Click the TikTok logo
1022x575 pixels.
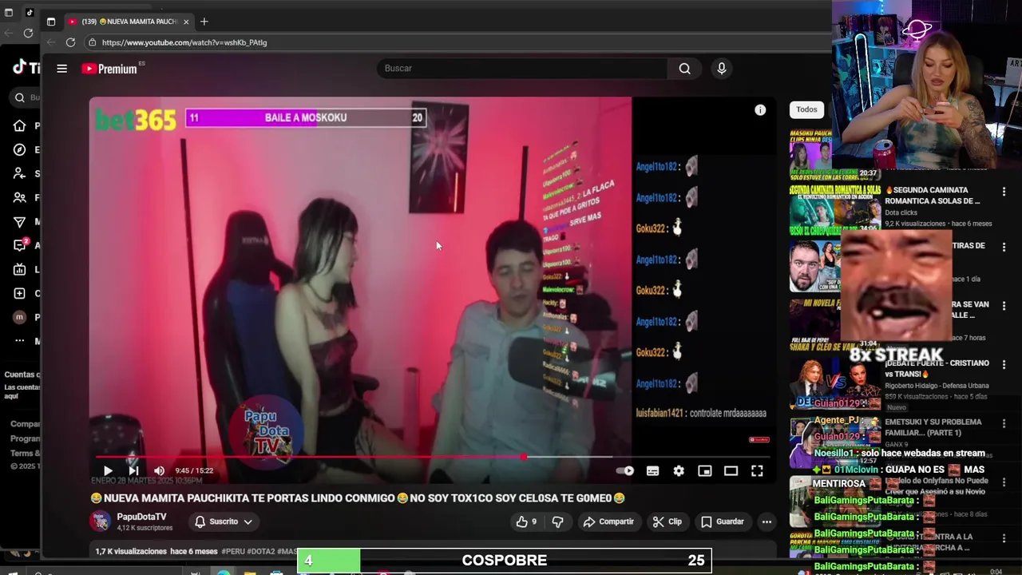[x=26, y=68]
